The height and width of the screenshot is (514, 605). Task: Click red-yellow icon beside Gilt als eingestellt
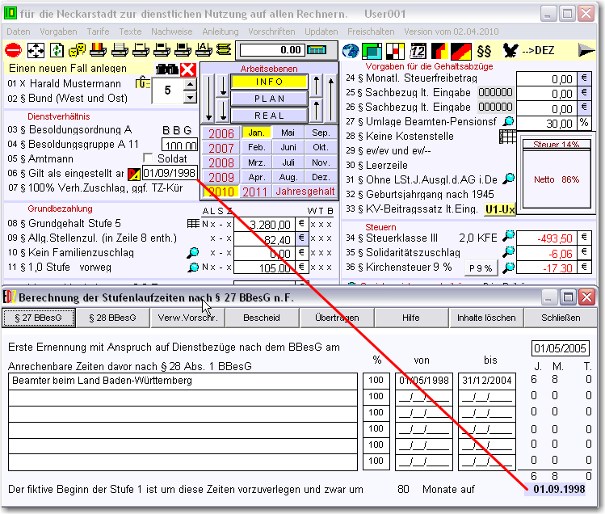click(134, 175)
